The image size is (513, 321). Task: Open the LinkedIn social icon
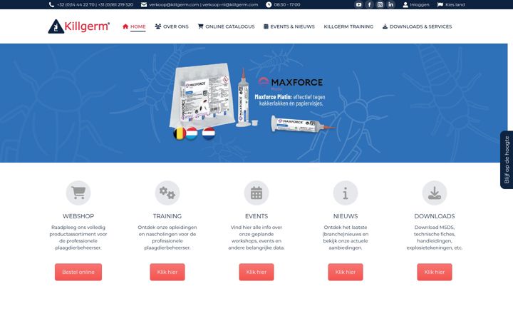(390, 4)
